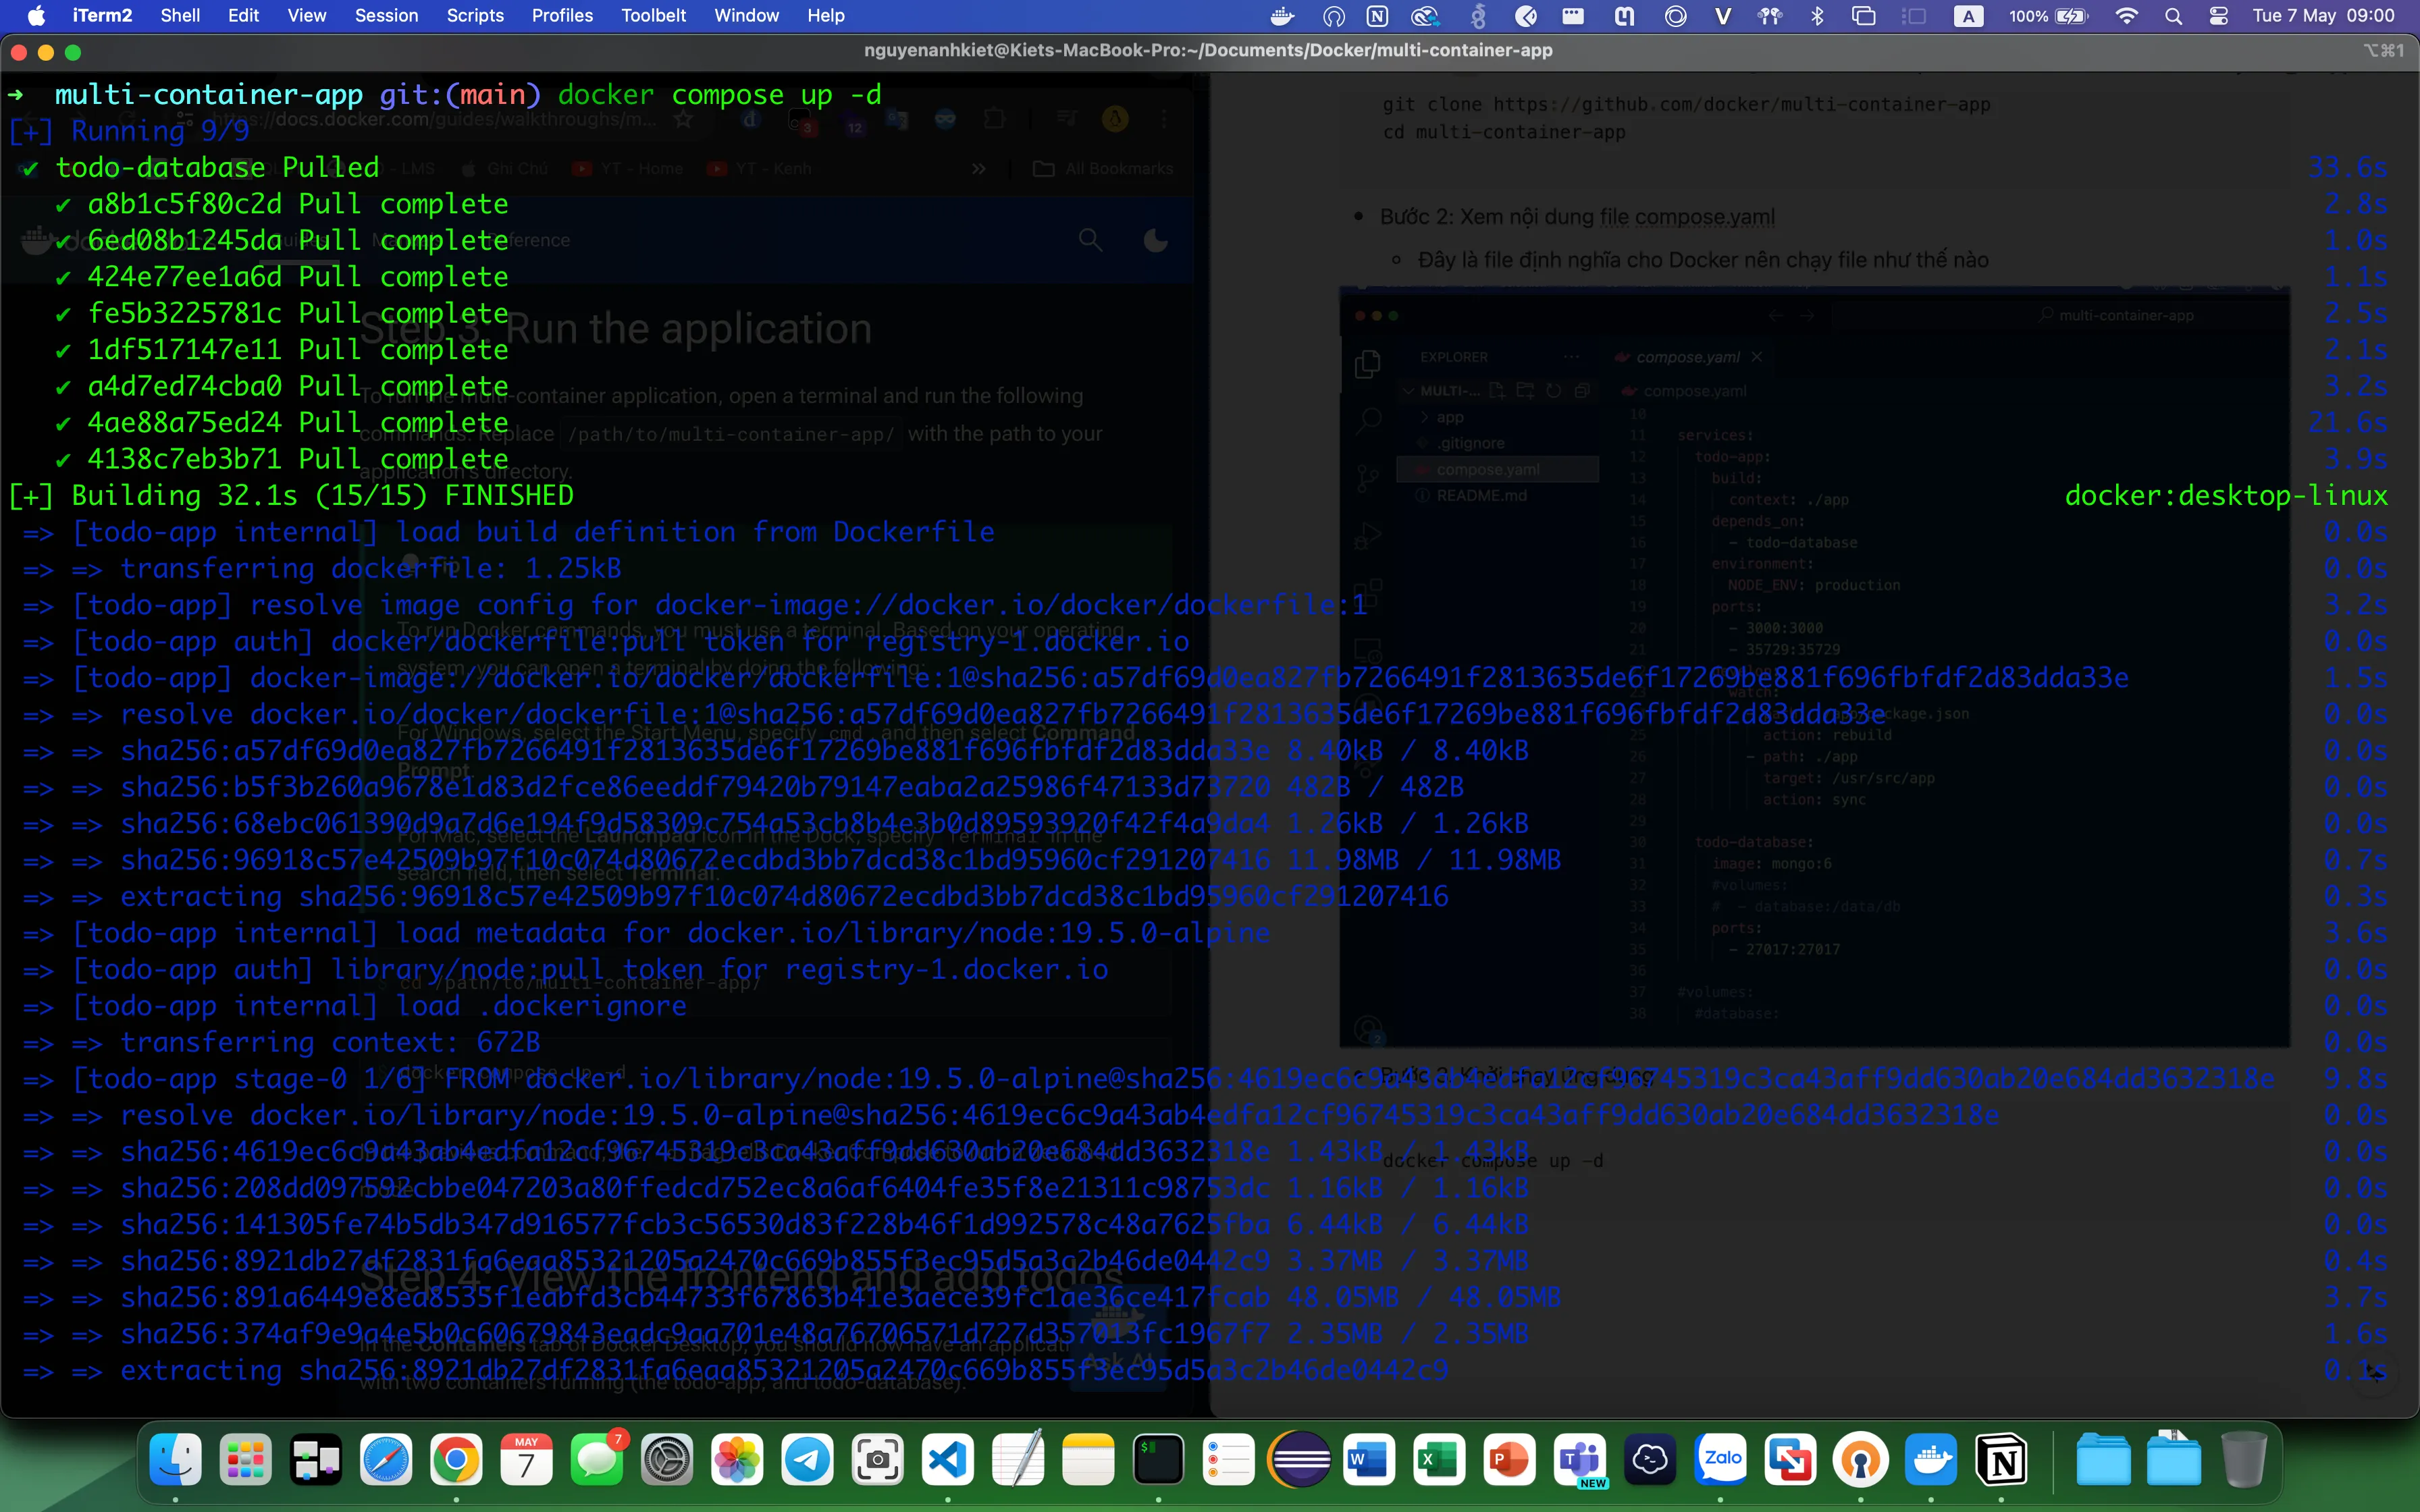Open Microsoft Excel in the Dock

pyautogui.click(x=1439, y=1461)
